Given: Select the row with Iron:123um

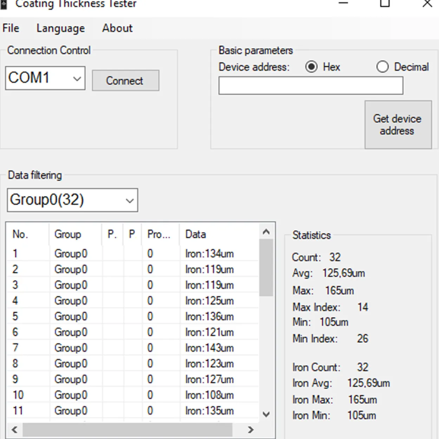Looking at the screenshot, I should (133, 363).
